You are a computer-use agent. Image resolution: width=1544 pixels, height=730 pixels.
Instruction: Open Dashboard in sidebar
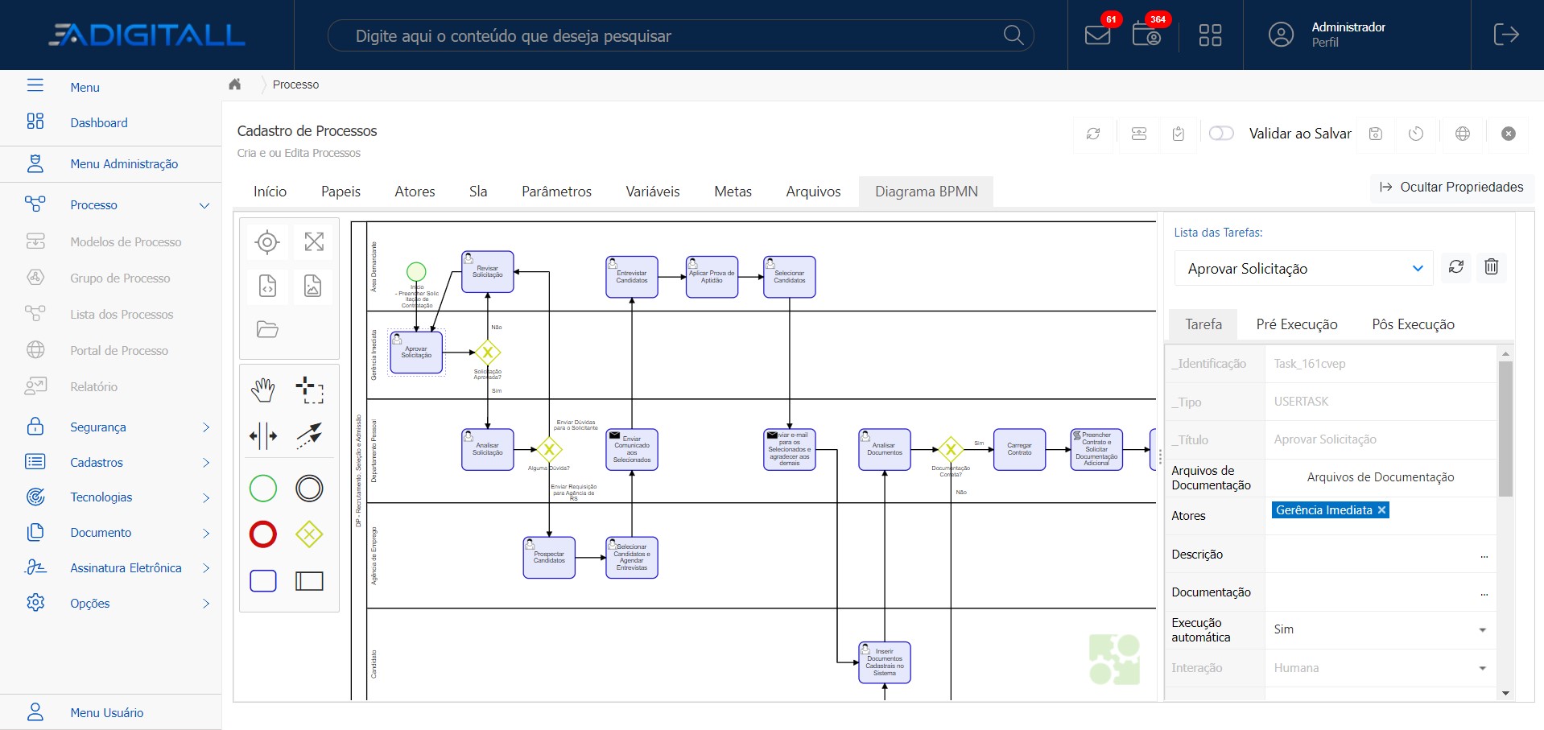(x=98, y=122)
